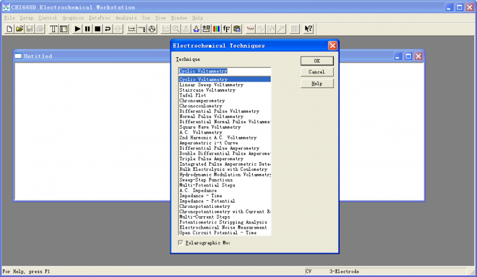477x277 pixels.
Task: Select Electrochemical Noise Measurement
Action: pyautogui.click(x=225, y=228)
